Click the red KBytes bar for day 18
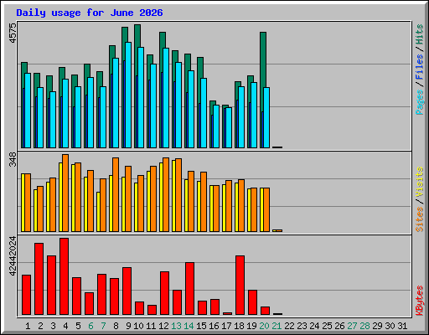Screen dimensions: 429x335 pyautogui.click(x=240, y=286)
